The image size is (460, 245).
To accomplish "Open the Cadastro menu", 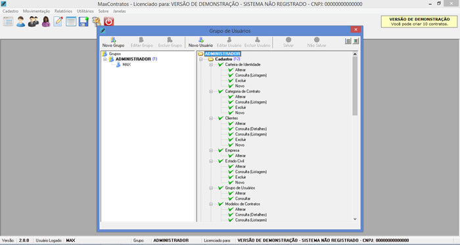I will point(11,11).
